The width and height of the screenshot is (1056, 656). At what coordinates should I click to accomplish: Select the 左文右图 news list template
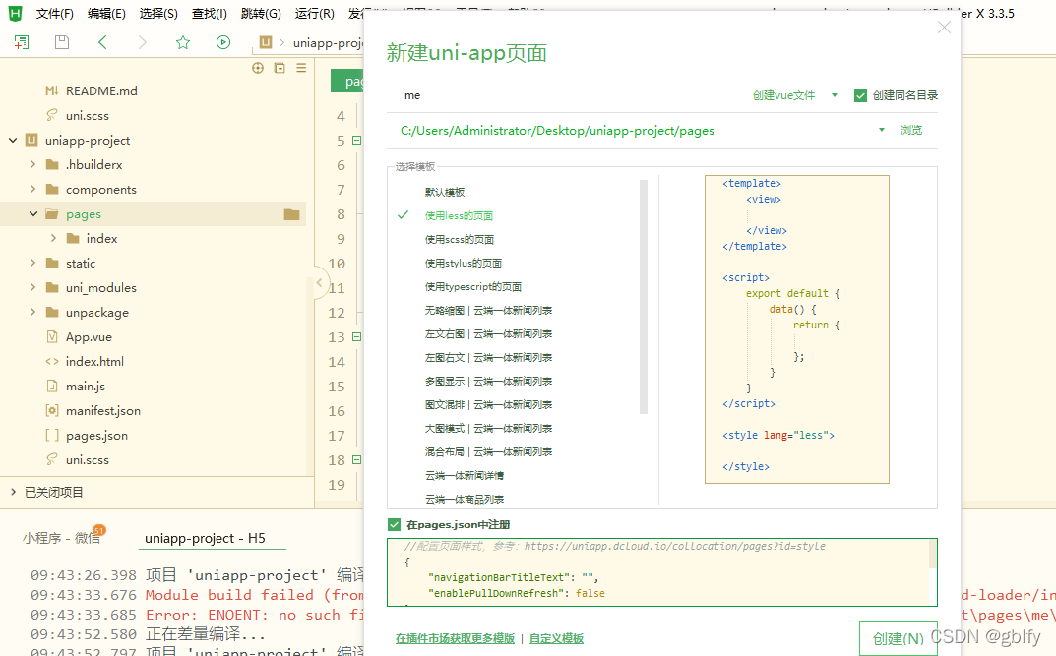[488, 333]
